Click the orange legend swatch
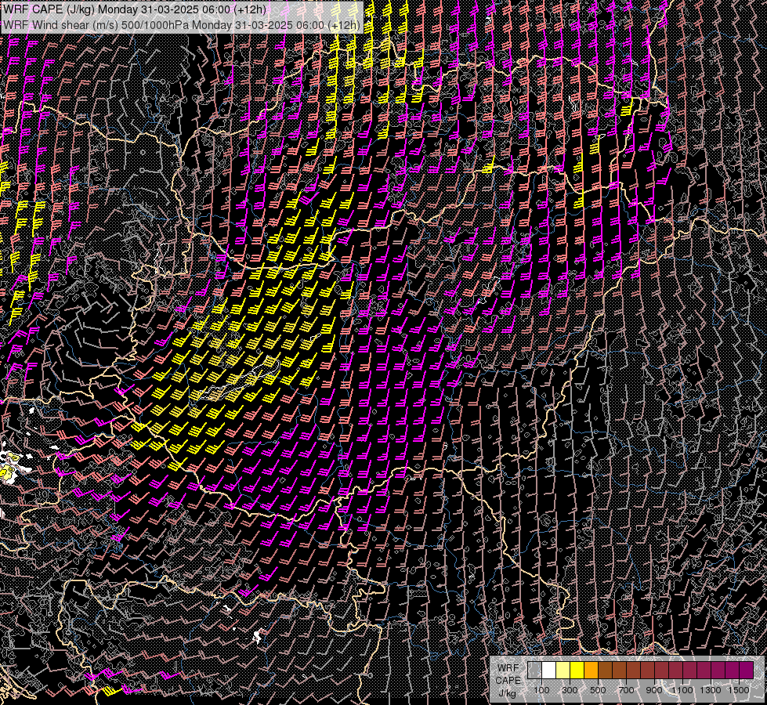 coord(591,670)
